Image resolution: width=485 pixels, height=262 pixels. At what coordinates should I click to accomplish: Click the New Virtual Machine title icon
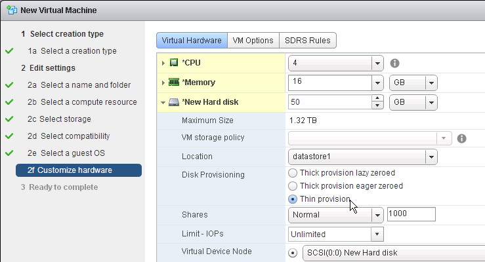point(11,10)
